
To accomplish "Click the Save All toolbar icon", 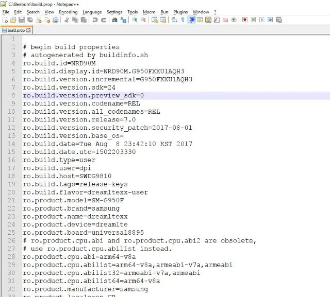I will coord(30,20).
